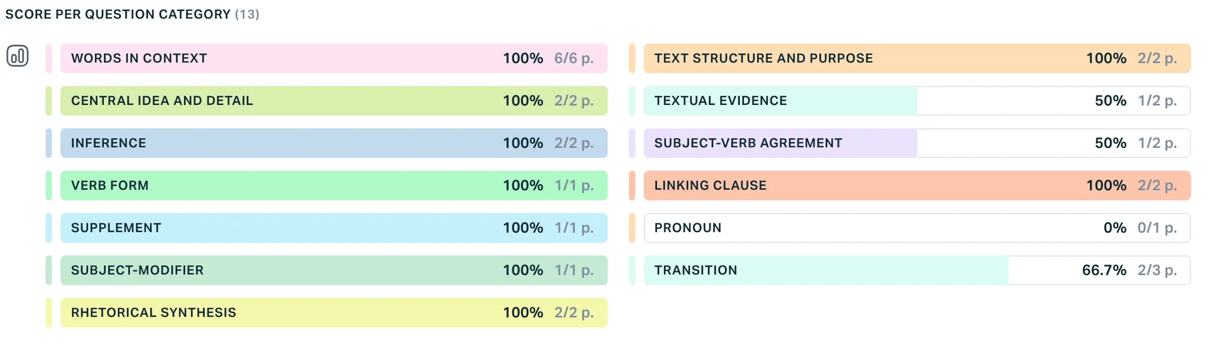Open the Supplement category row
This screenshot has width=1208, height=353.
coord(334,228)
